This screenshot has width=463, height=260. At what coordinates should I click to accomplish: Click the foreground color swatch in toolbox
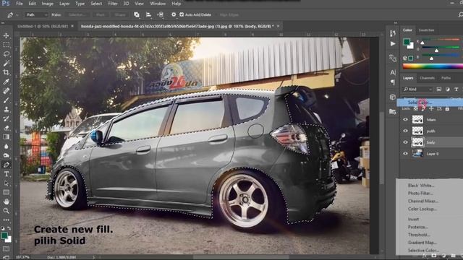point(4,235)
